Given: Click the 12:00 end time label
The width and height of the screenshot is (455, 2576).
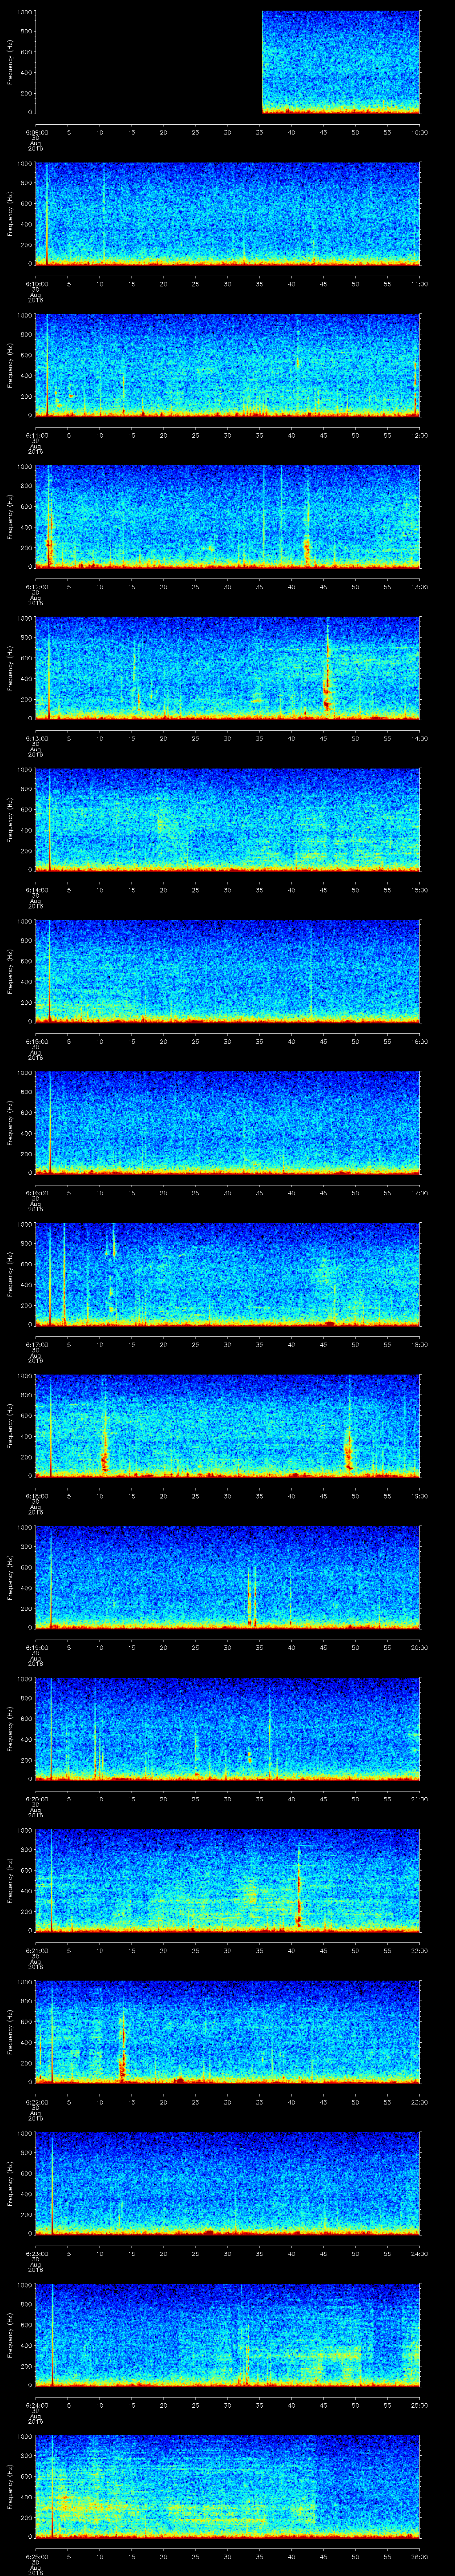Looking at the screenshot, I should pyautogui.click(x=420, y=436).
